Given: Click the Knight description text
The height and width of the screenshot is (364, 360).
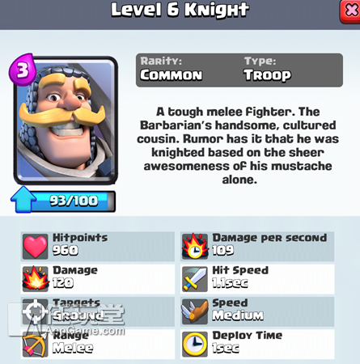Looking at the screenshot, I should (238, 146).
